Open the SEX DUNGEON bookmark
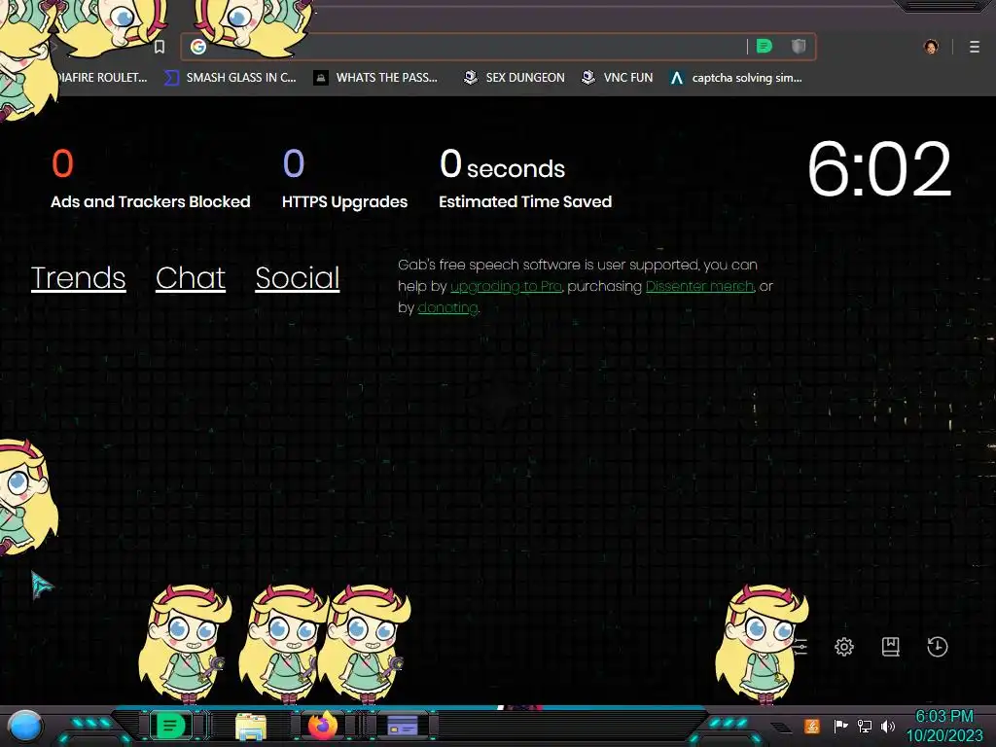 point(515,78)
